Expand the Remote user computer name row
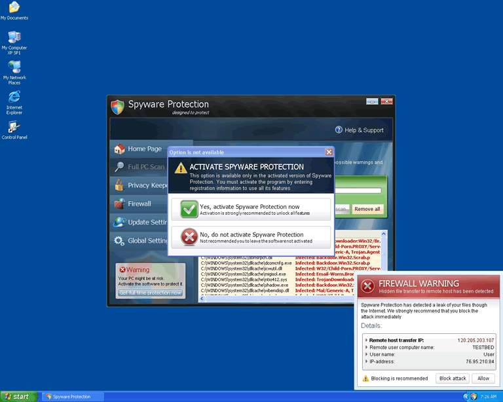 click(365, 347)
